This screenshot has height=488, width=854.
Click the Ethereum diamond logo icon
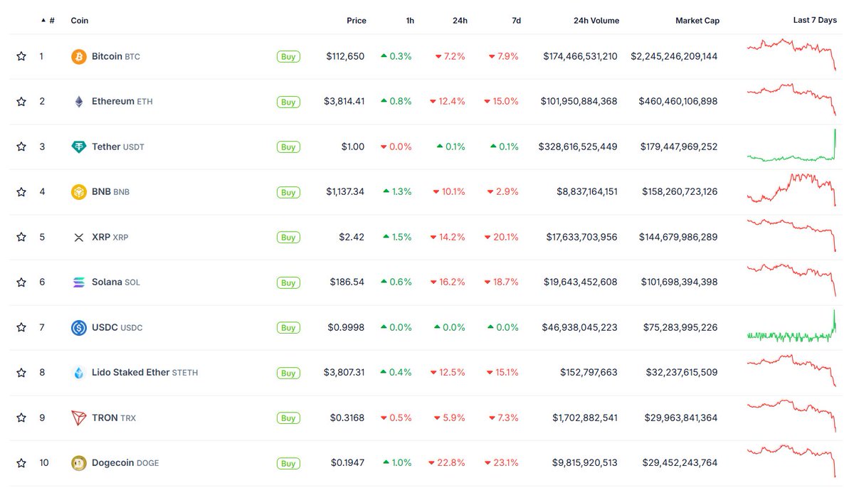[x=79, y=102]
